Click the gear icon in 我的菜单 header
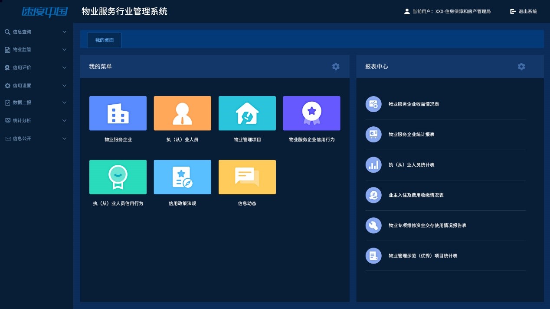The height and width of the screenshot is (309, 550). coord(336,67)
